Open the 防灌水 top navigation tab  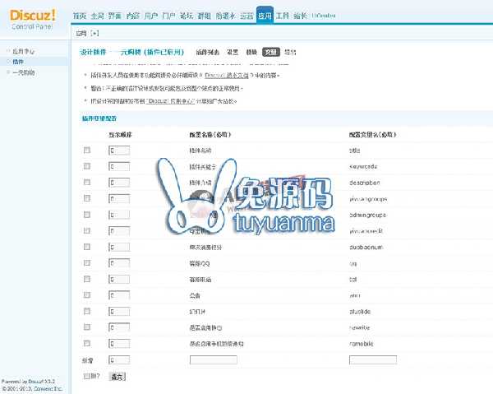(x=225, y=16)
